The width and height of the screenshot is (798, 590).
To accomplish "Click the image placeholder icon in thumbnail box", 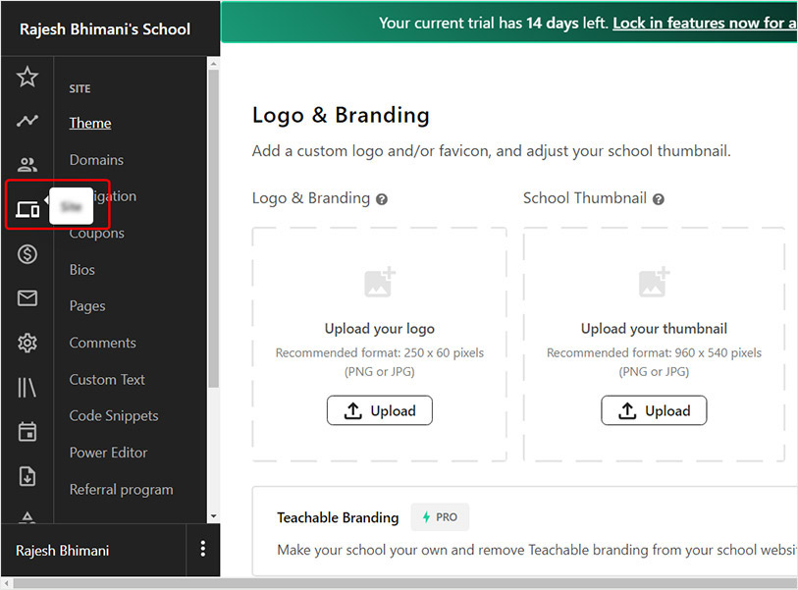I will click(654, 282).
